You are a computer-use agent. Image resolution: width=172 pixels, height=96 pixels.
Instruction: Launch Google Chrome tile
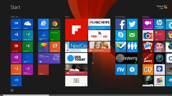click(55, 24)
